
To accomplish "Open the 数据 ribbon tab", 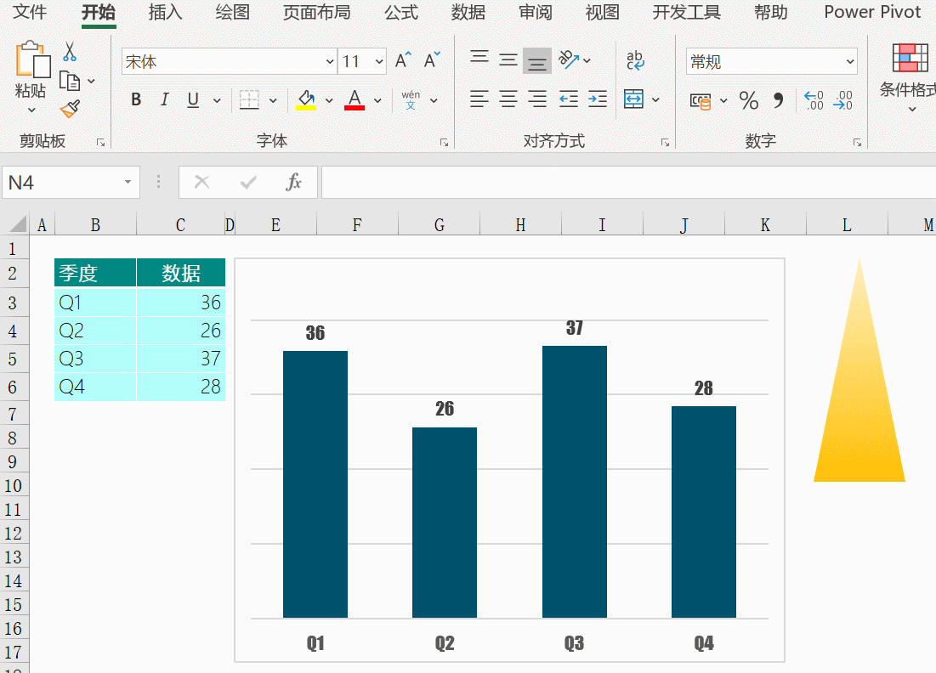I will pyautogui.click(x=468, y=13).
